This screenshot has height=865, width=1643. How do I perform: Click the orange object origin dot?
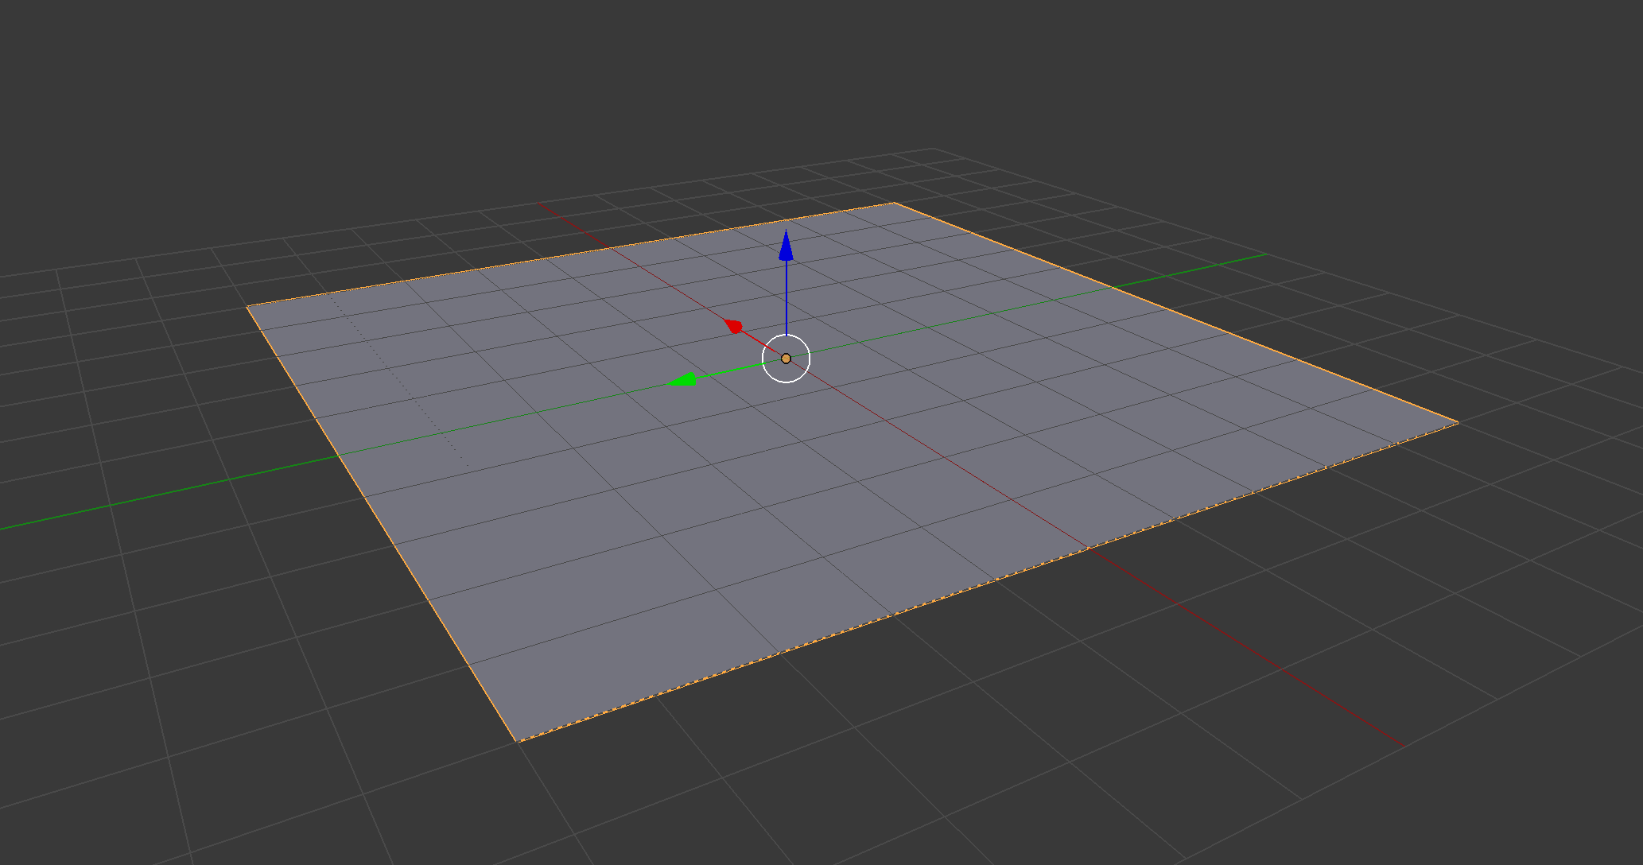click(786, 359)
